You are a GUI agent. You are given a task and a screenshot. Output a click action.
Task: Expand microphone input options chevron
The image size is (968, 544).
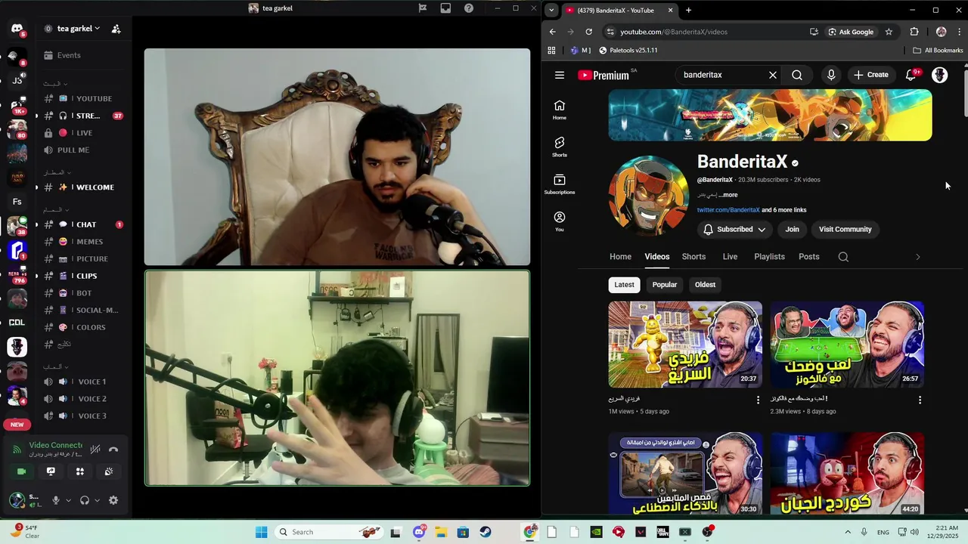68,500
